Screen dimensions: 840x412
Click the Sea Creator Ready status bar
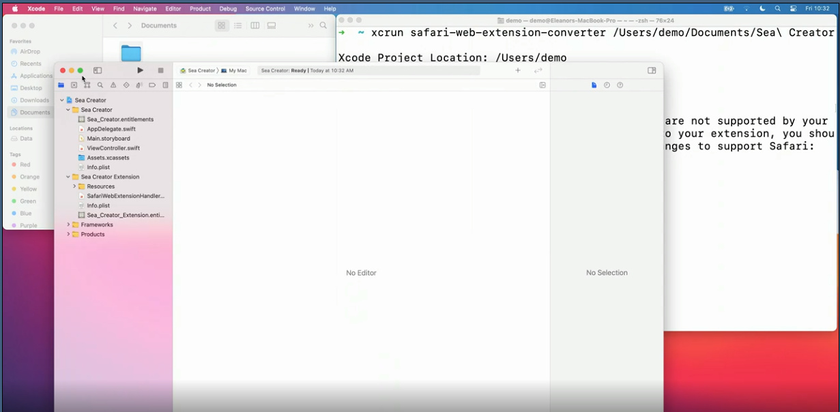coord(368,70)
